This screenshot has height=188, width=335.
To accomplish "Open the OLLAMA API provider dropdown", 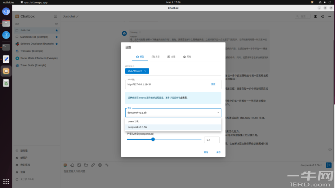I will 137,71.
